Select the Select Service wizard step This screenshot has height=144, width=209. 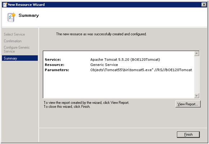click(14, 34)
